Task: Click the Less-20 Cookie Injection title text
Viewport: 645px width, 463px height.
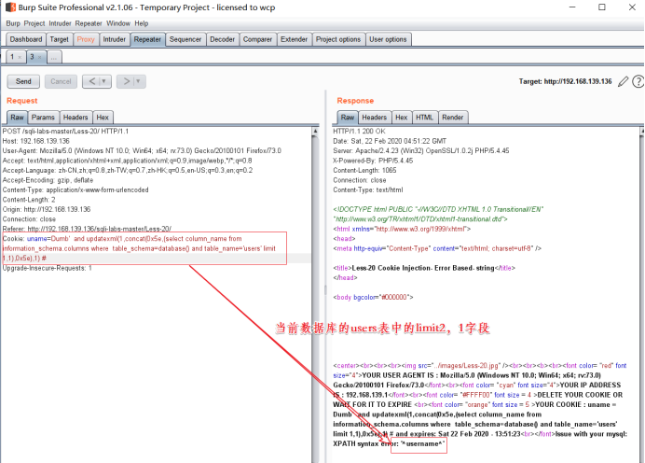Action: point(423,268)
